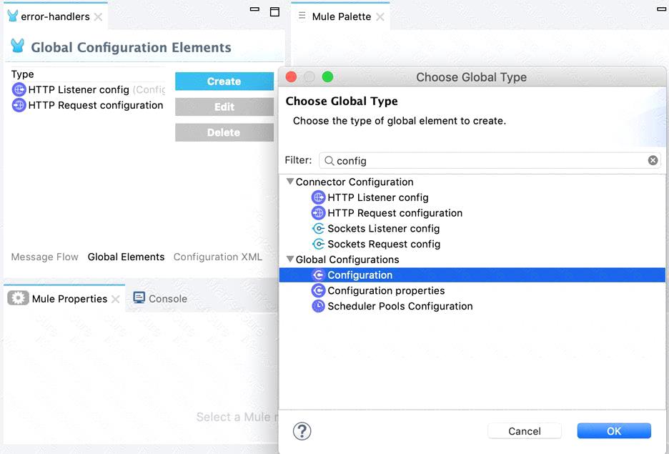This screenshot has width=669, height=454.
Task: Minimize the editor panel next to error-handlers
Action: click(x=254, y=9)
